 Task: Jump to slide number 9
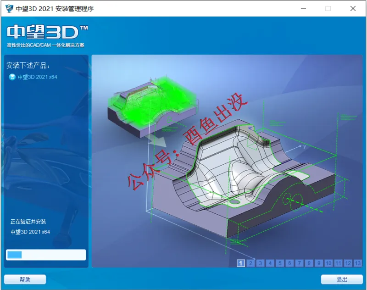[319, 263]
